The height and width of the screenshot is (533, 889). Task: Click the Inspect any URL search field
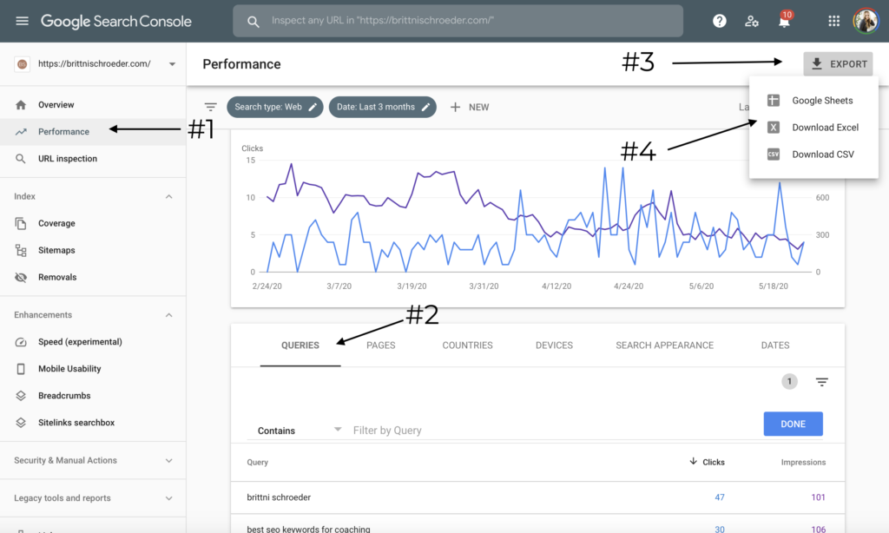(458, 21)
